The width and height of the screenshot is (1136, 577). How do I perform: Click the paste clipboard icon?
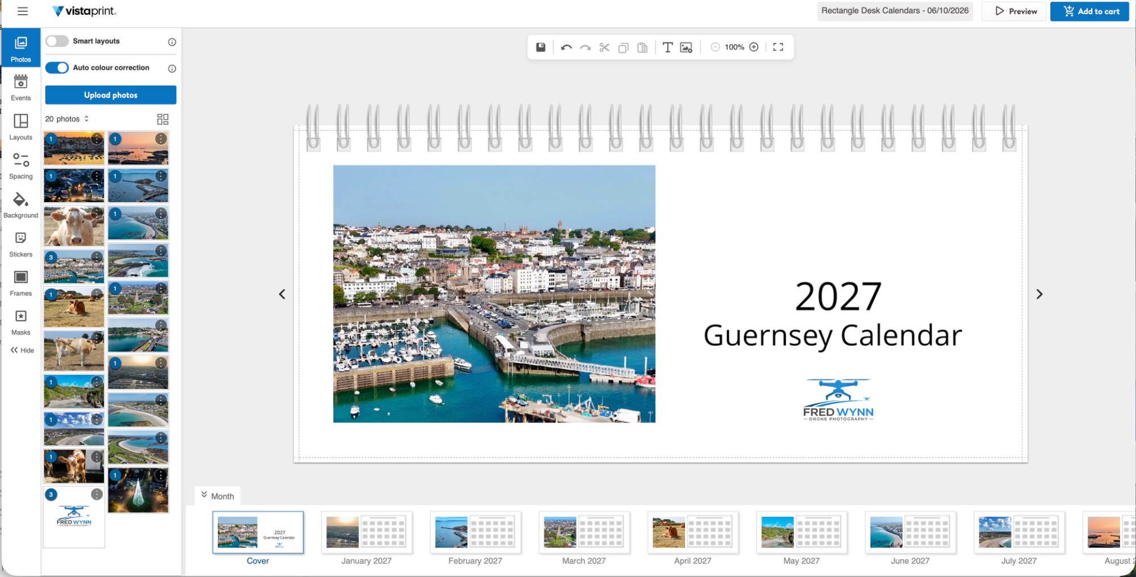[642, 48]
